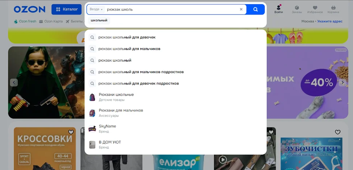
Task: Toggle favorite heart on Кроссовки product card
Action: (x=71, y=132)
